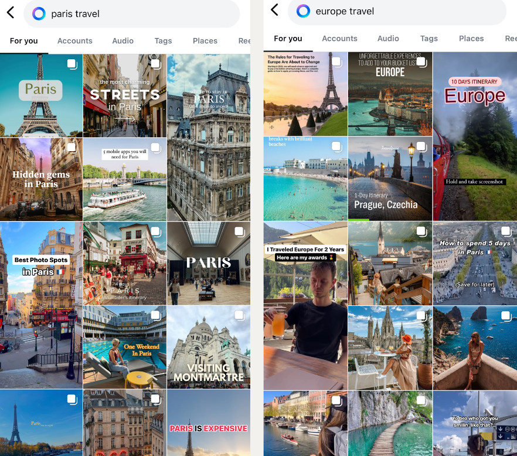Click the paris travel search field
The image size is (517, 456).
(141, 13)
